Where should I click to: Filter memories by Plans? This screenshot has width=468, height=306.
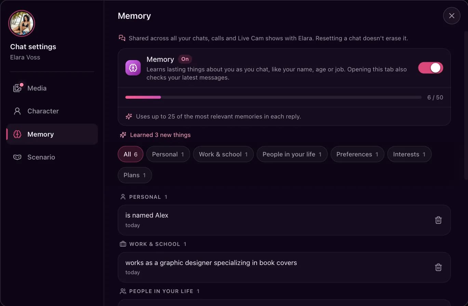pos(135,175)
